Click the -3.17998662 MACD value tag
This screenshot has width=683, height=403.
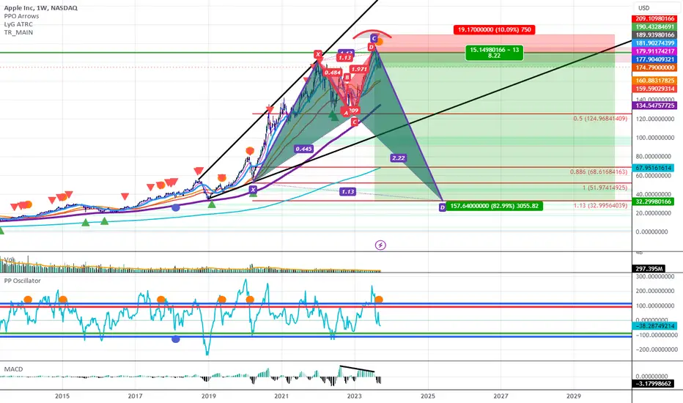(652, 383)
